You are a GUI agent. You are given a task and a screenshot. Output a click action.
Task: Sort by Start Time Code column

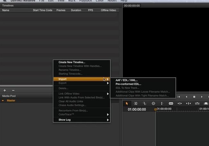click(43, 10)
